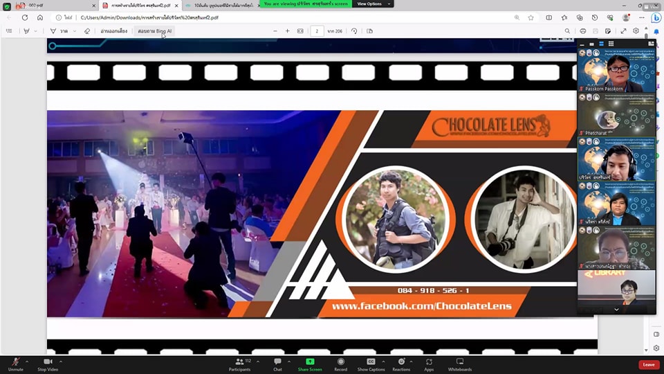Screen dimensions: 664x374
Task: Start Record in Zoom
Action: pos(340,364)
